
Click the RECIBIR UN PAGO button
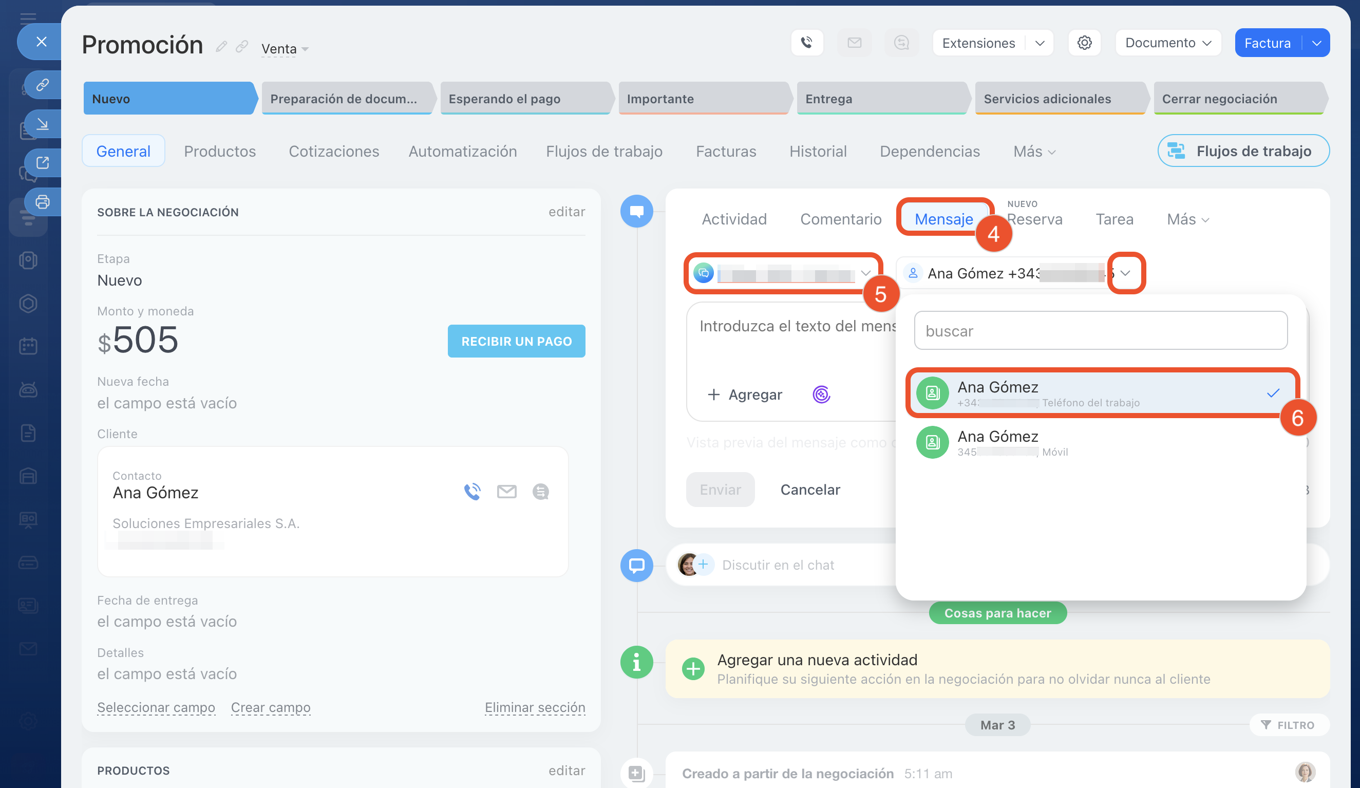(x=516, y=341)
